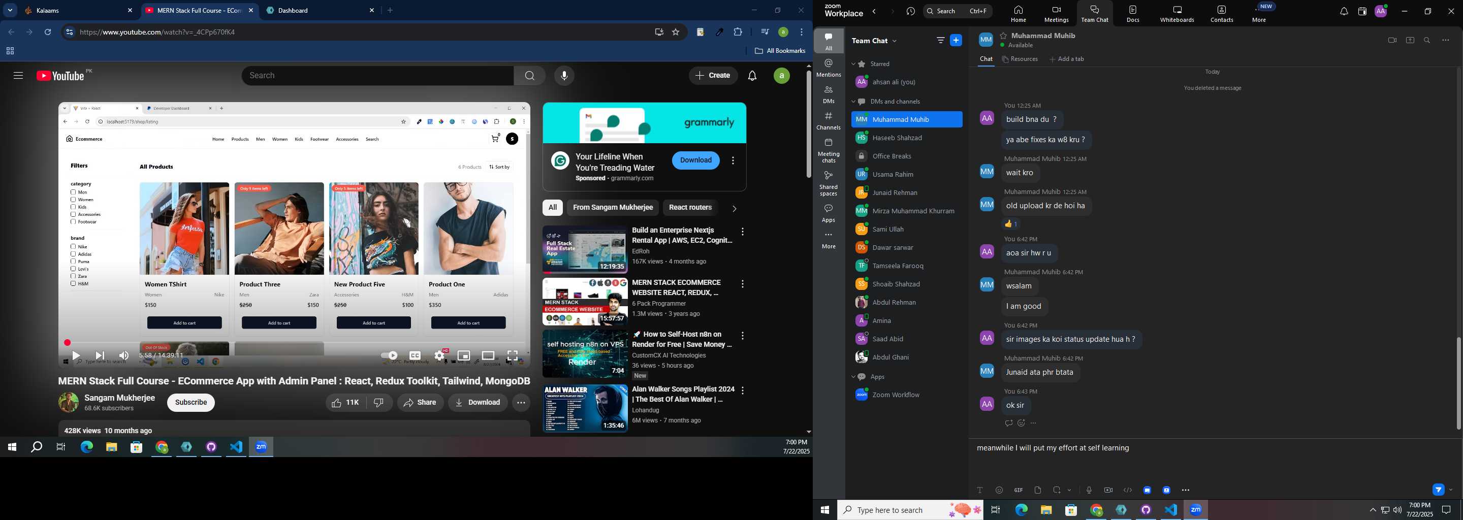1463x520 pixels.
Task: Insert a code snippet in the message
Action: (1127, 490)
